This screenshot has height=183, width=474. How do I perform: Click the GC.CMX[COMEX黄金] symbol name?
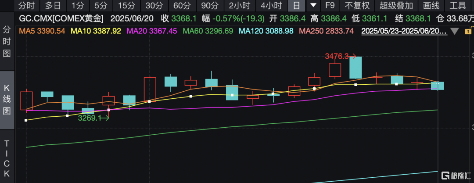tap(61, 19)
